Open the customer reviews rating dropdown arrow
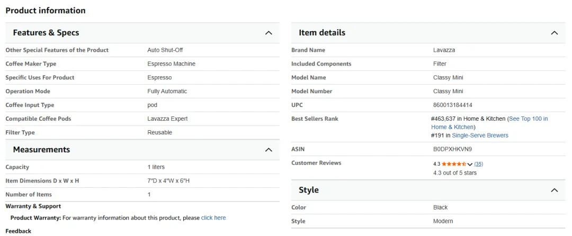 (469, 164)
